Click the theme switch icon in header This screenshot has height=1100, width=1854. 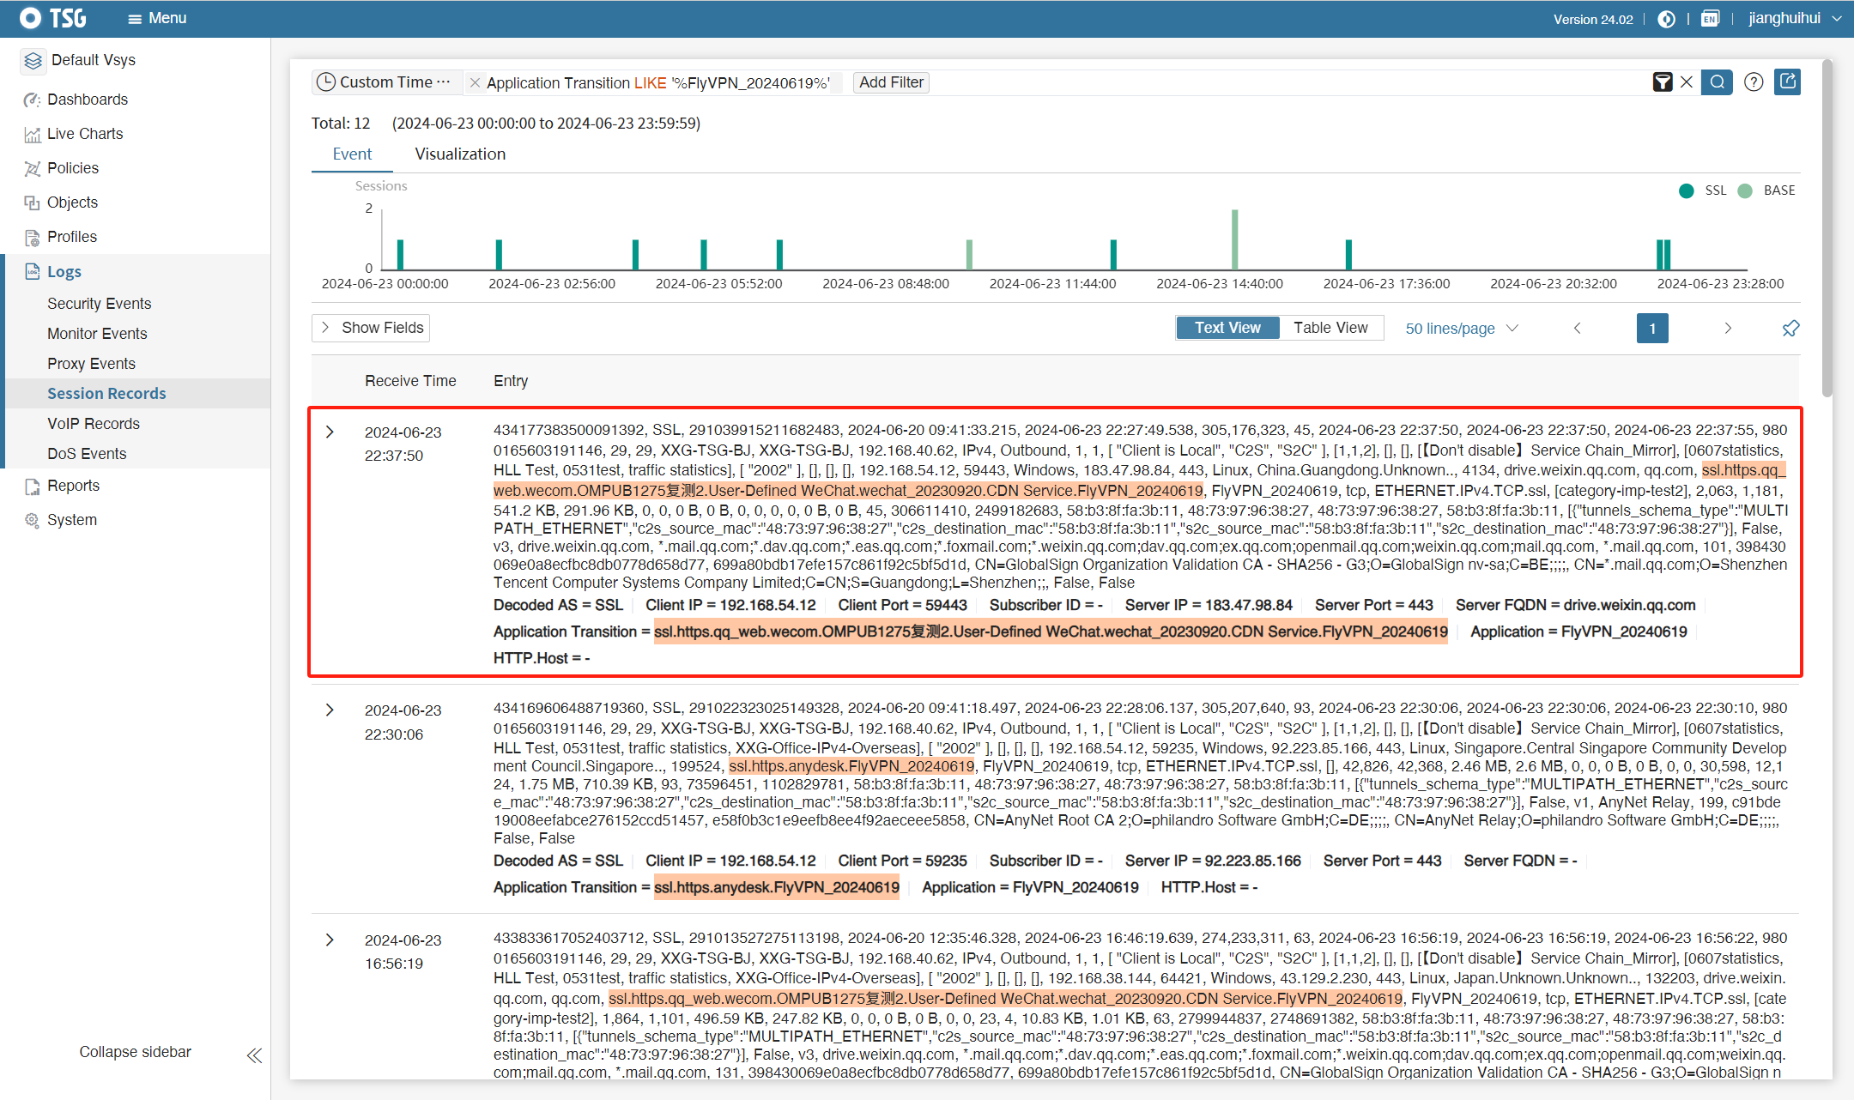(x=1666, y=19)
